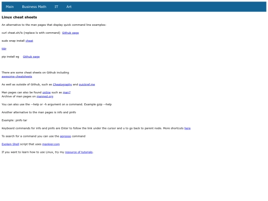Open the IT menu item
This screenshot has height=201, width=268.
tap(57, 6)
